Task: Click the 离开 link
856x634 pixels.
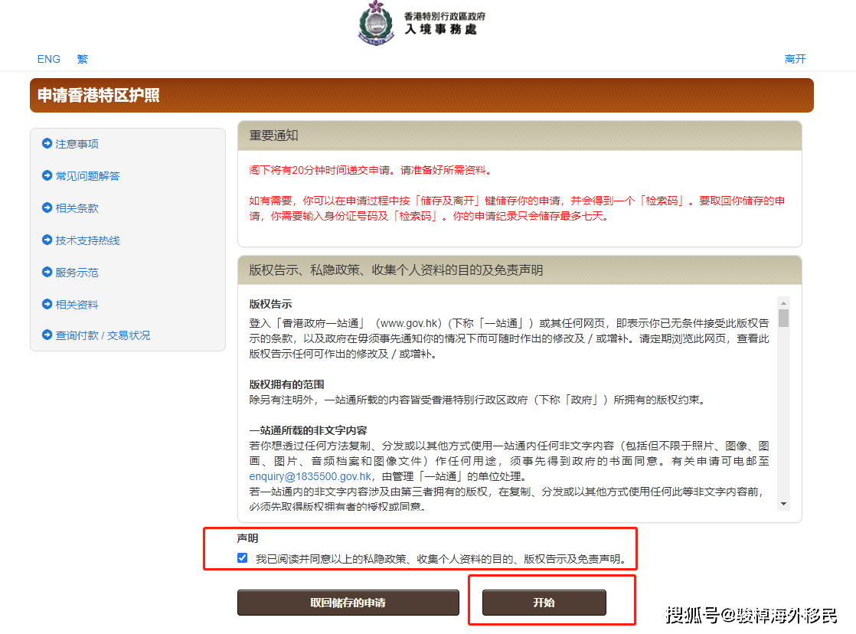Action: coord(795,59)
